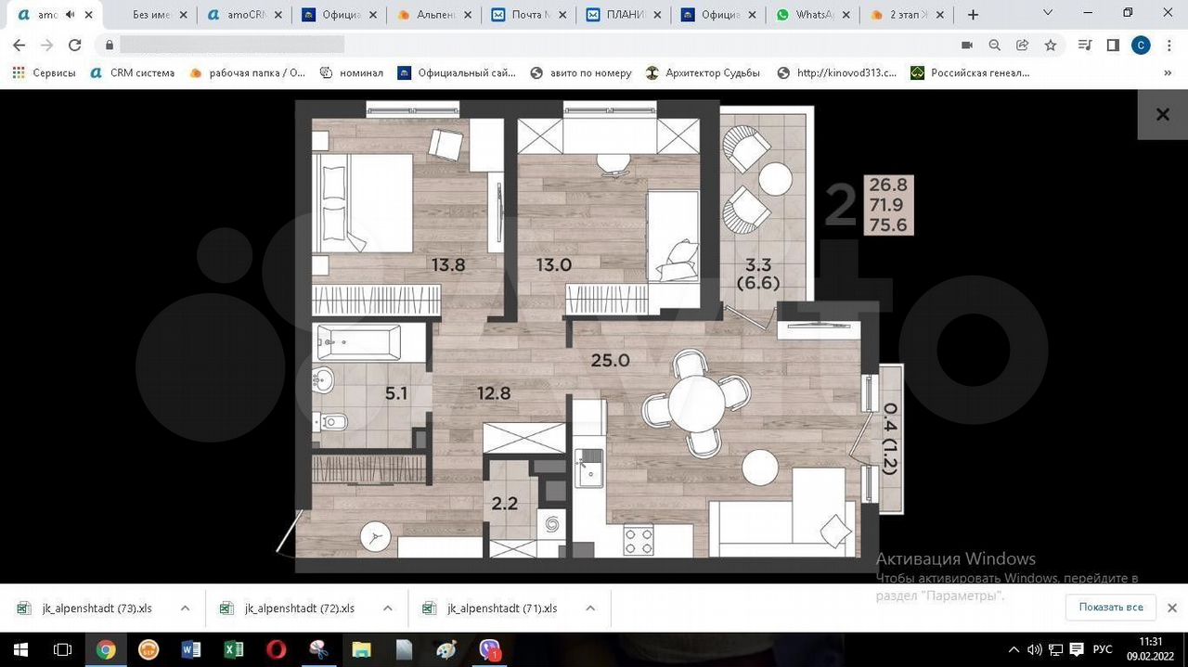Launch Excel from the taskbar
Viewport: 1188px width, 667px height.
[233, 649]
